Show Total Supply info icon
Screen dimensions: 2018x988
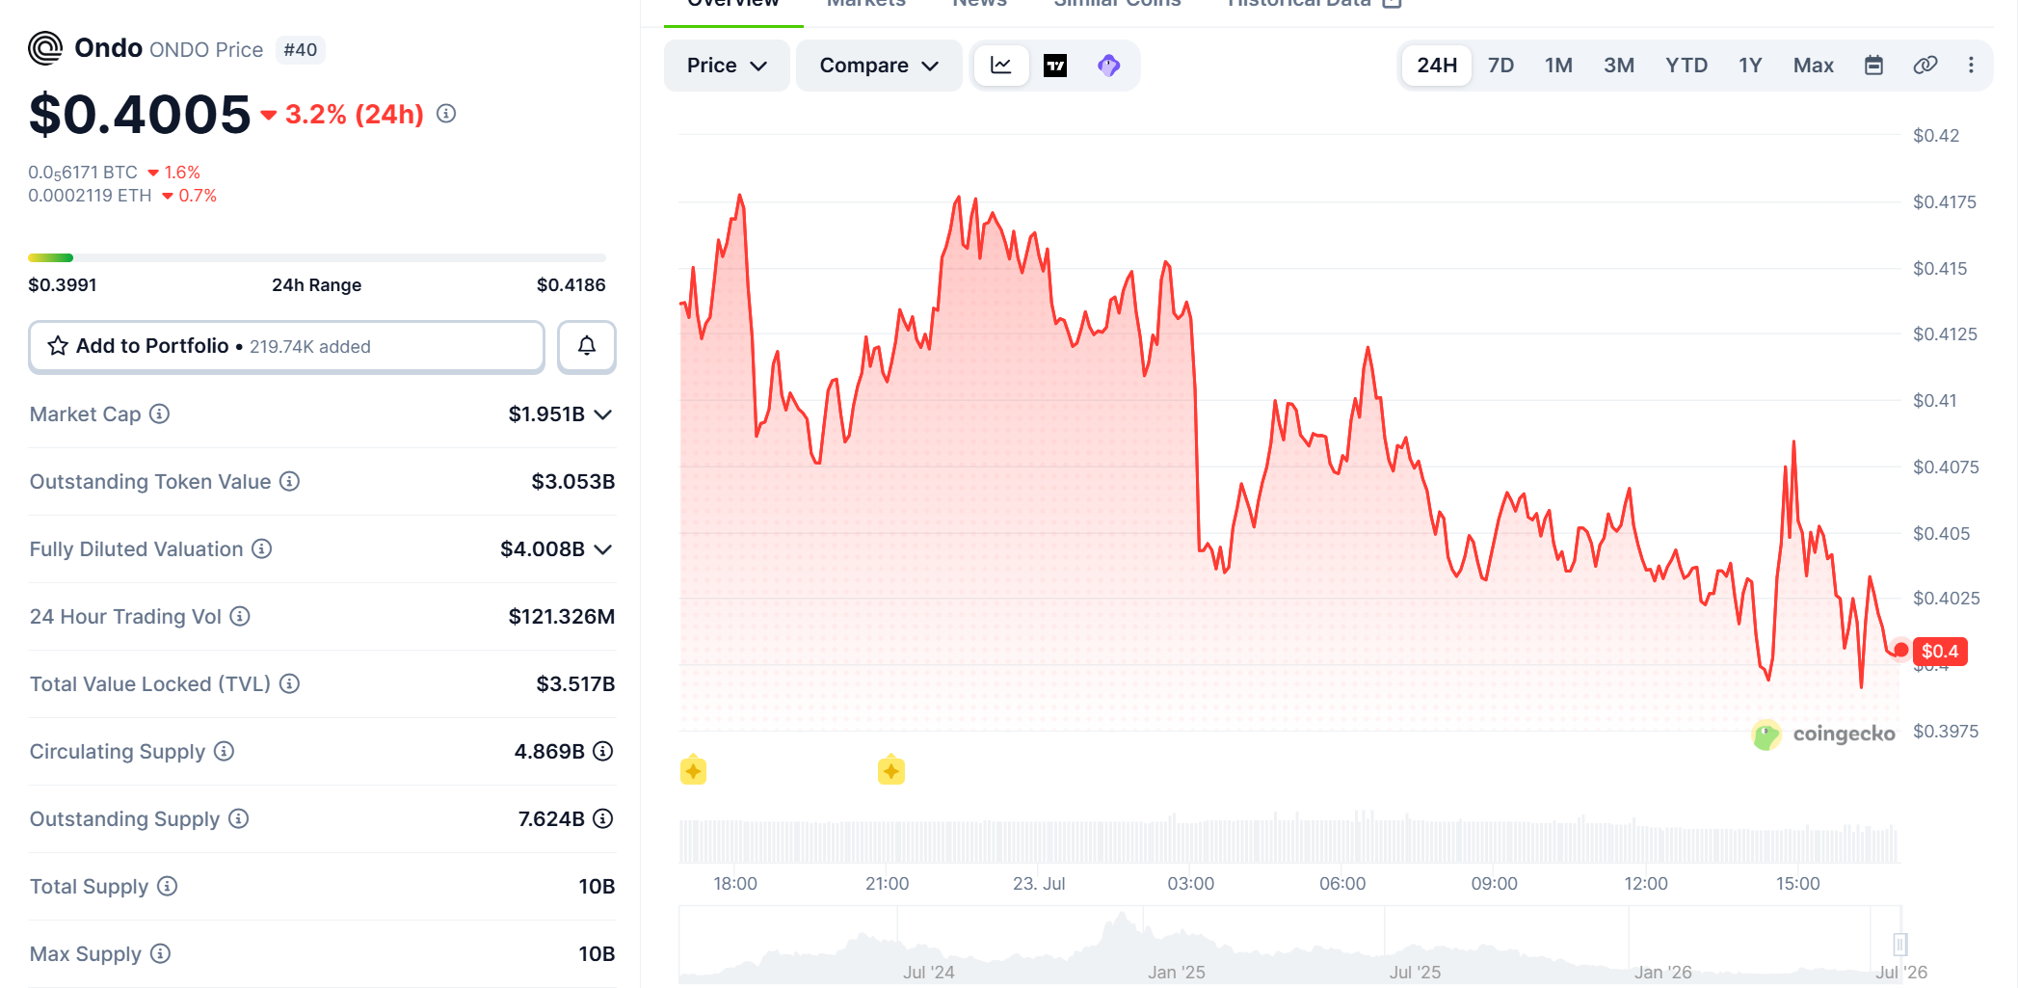(168, 886)
